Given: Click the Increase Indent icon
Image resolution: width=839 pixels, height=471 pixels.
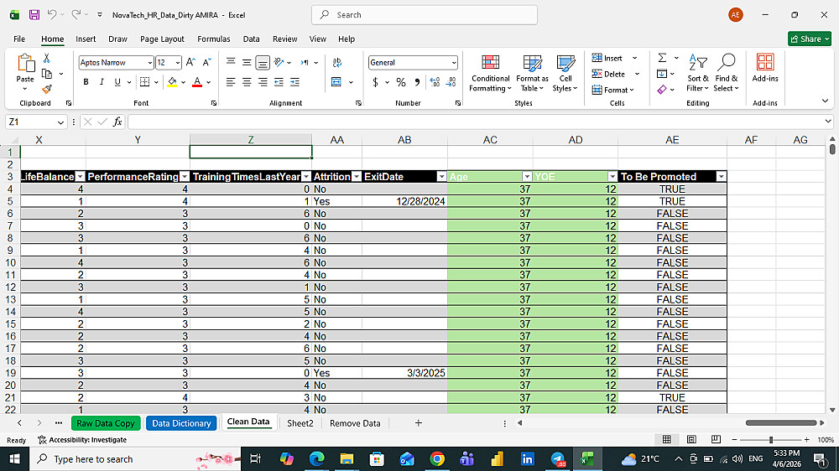Looking at the screenshot, I should [x=294, y=82].
